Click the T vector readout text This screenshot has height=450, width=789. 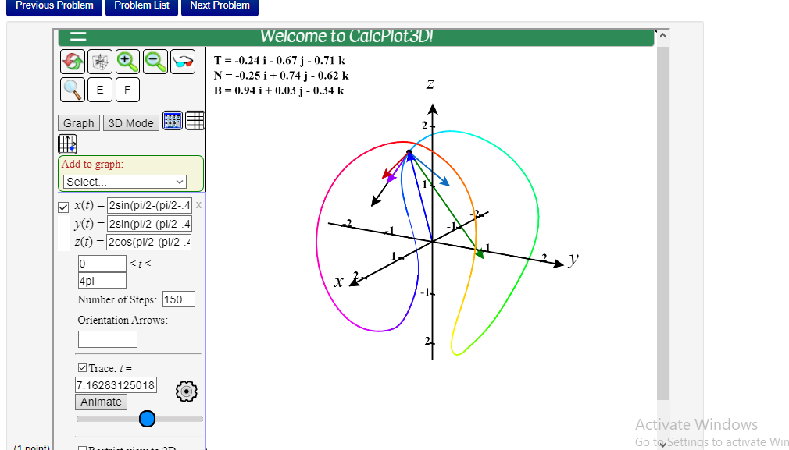click(279, 60)
